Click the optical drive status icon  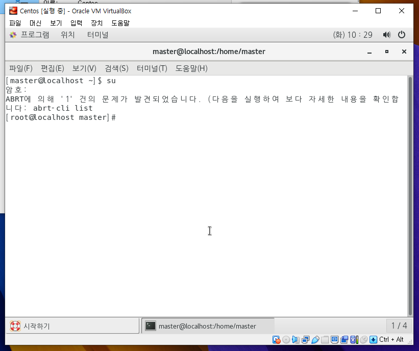click(286, 339)
